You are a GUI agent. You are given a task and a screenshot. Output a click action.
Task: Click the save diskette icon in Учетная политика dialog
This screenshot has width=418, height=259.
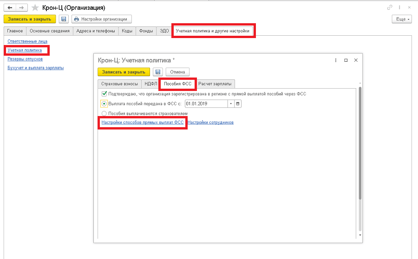[158, 72]
